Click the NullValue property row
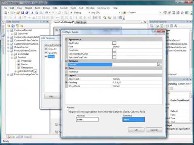The width and height of the screenshot is (194, 145). (x=115, y=72)
